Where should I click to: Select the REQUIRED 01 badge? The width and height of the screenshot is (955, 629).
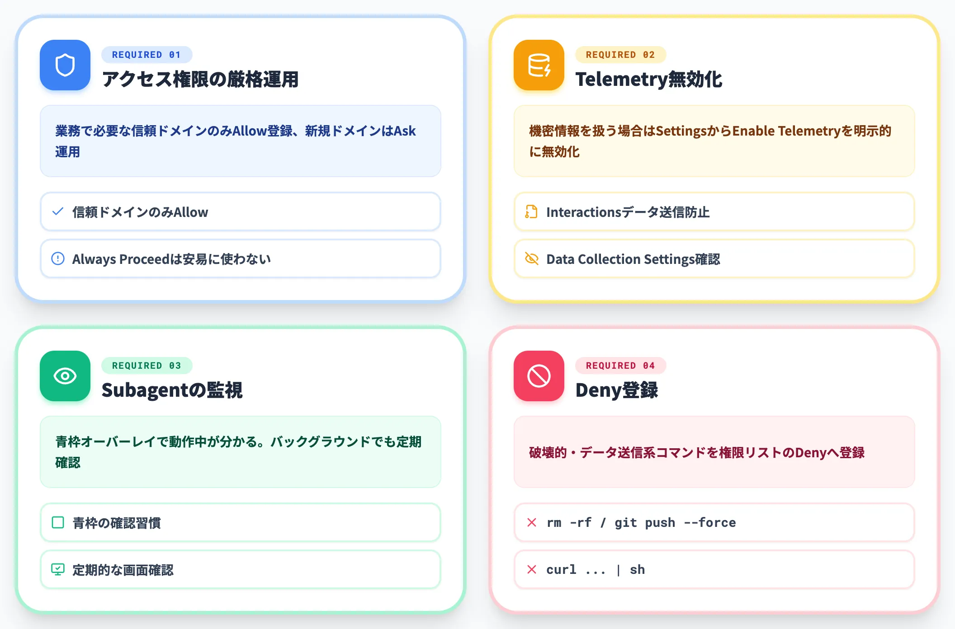[147, 55]
